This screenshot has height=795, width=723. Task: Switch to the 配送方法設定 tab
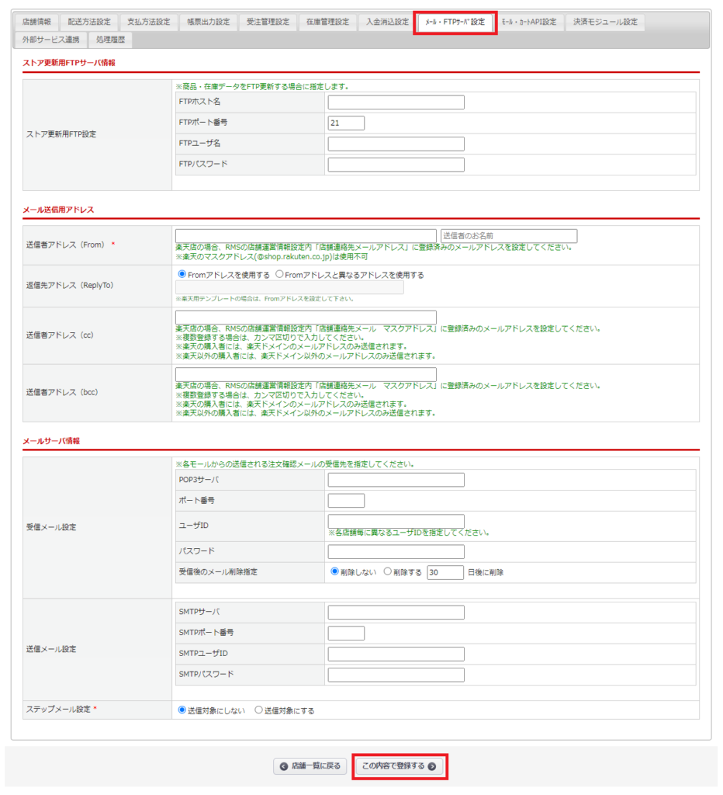pyautogui.click(x=89, y=22)
